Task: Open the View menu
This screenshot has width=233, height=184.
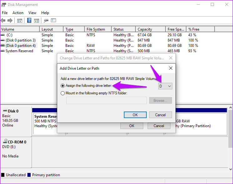Action: tap(32, 13)
